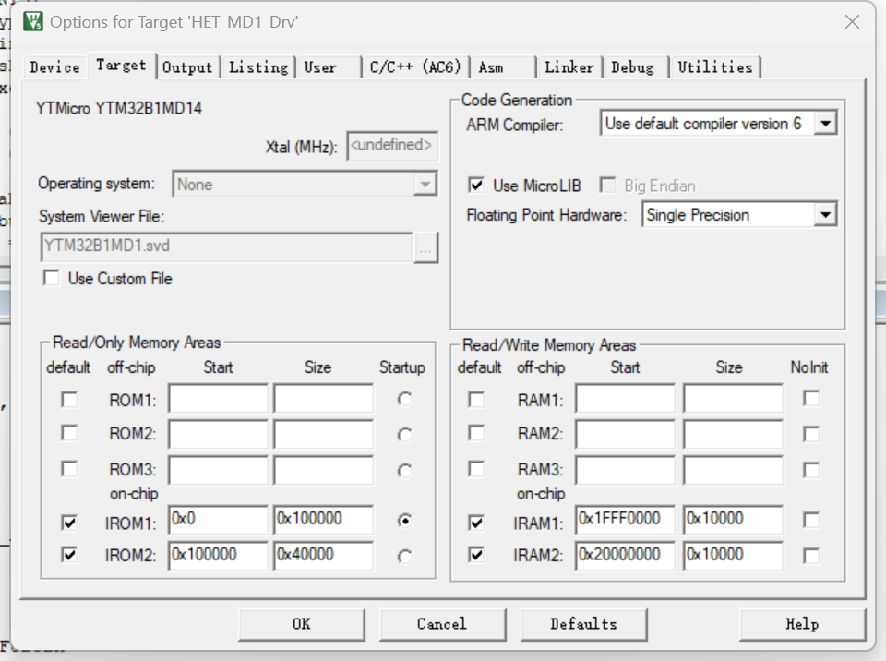Switch to the Linker tab
Image resolution: width=886 pixels, height=661 pixels.
click(x=569, y=67)
